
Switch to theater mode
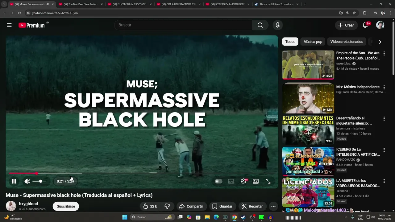(x=256, y=181)
